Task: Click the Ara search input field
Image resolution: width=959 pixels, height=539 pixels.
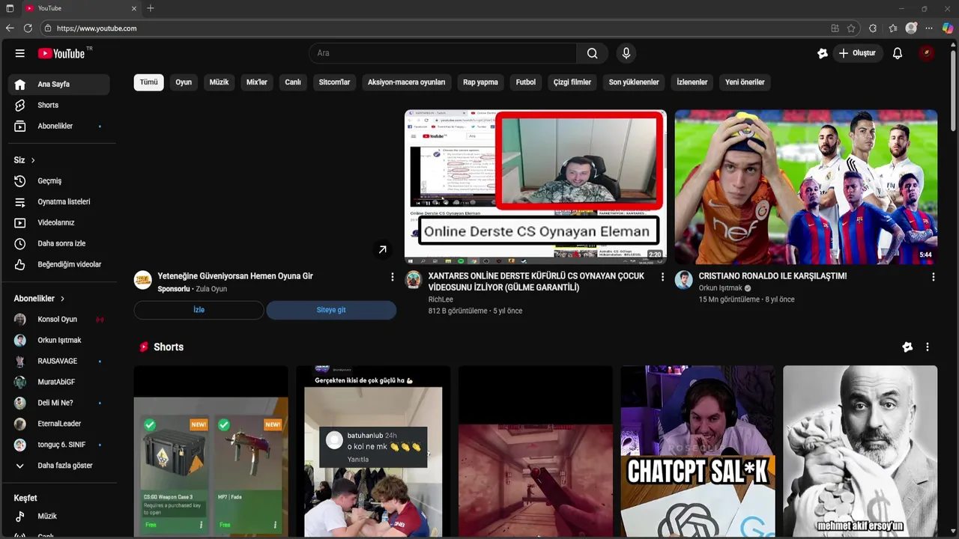Action: pyautogui.click(x=443, y=53)
